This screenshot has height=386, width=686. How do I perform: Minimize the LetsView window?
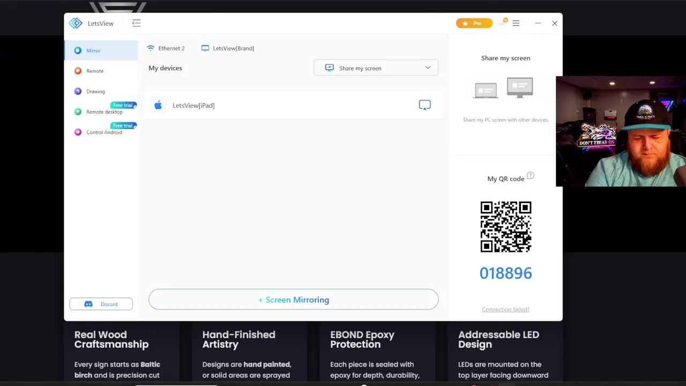tap(538, 23)
